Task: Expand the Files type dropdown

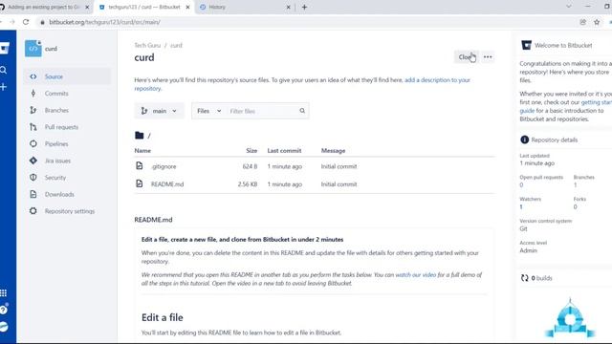Action: [x=208, y=111]
